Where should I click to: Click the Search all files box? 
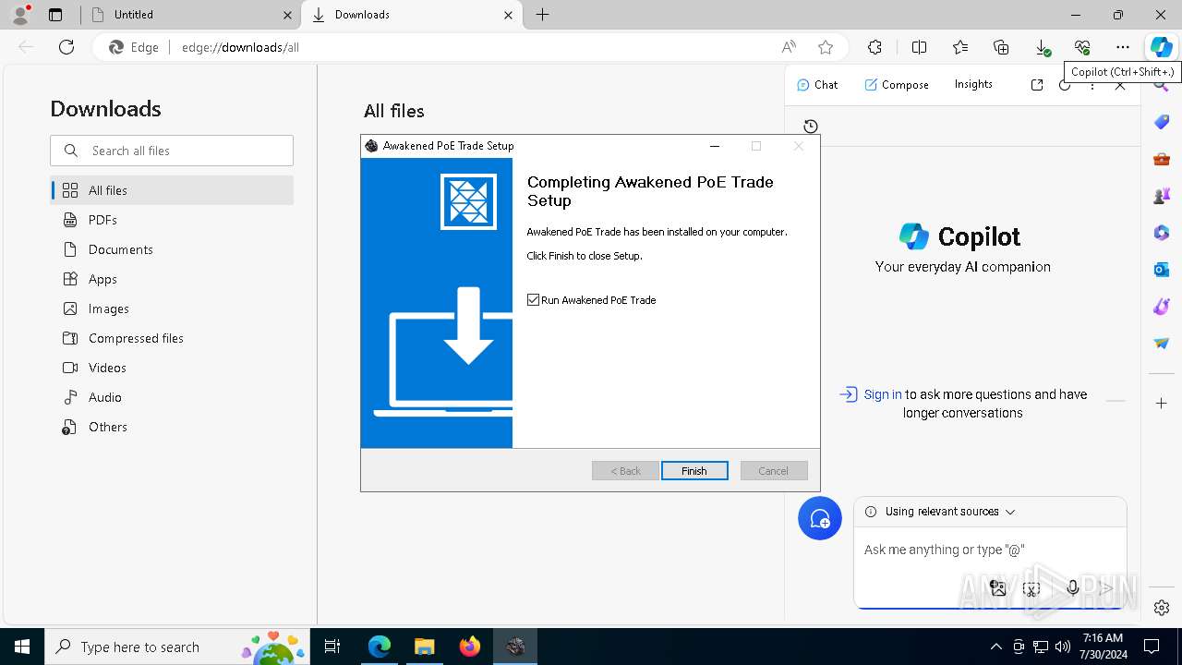point(172,151)
